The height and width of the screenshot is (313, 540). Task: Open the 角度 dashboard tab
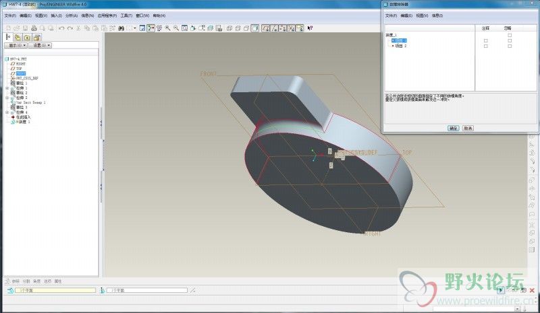click(37, 281)
